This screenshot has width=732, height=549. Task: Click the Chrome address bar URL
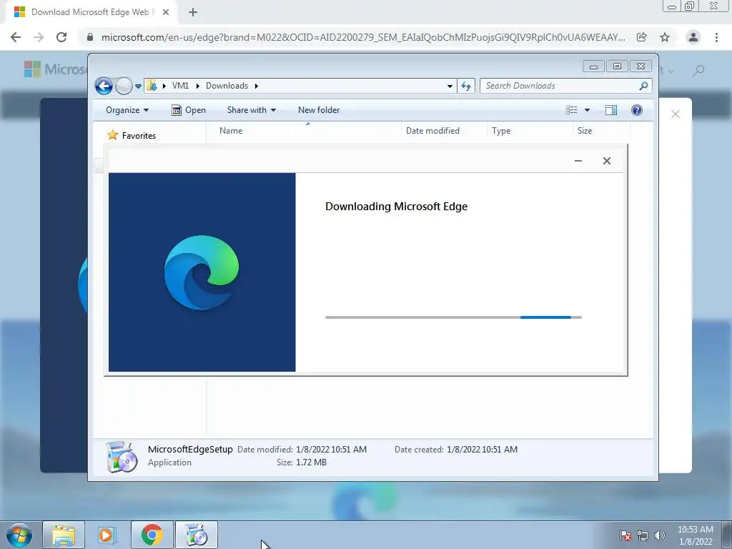363,37
